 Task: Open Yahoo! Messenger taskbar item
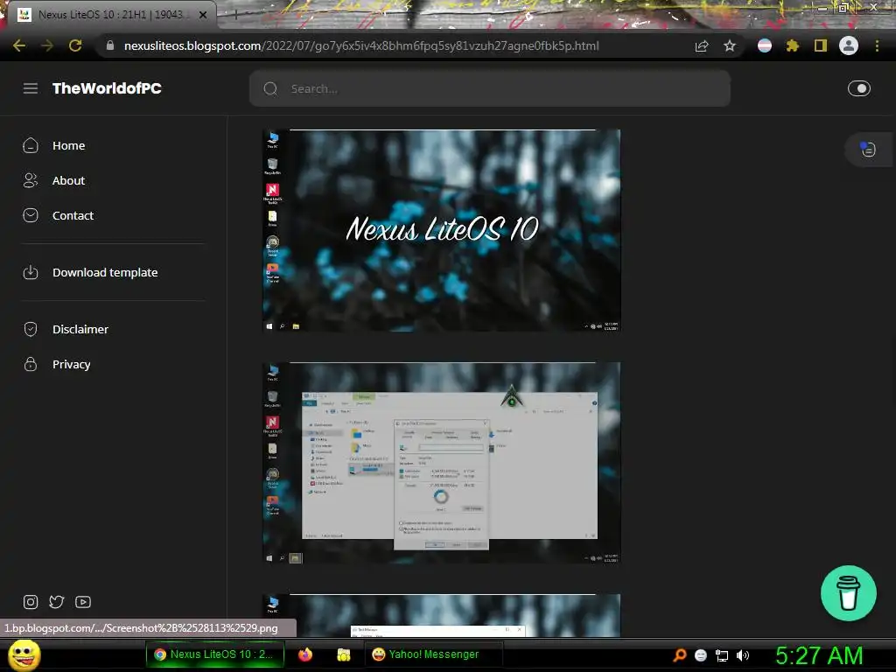coord(434,654)
